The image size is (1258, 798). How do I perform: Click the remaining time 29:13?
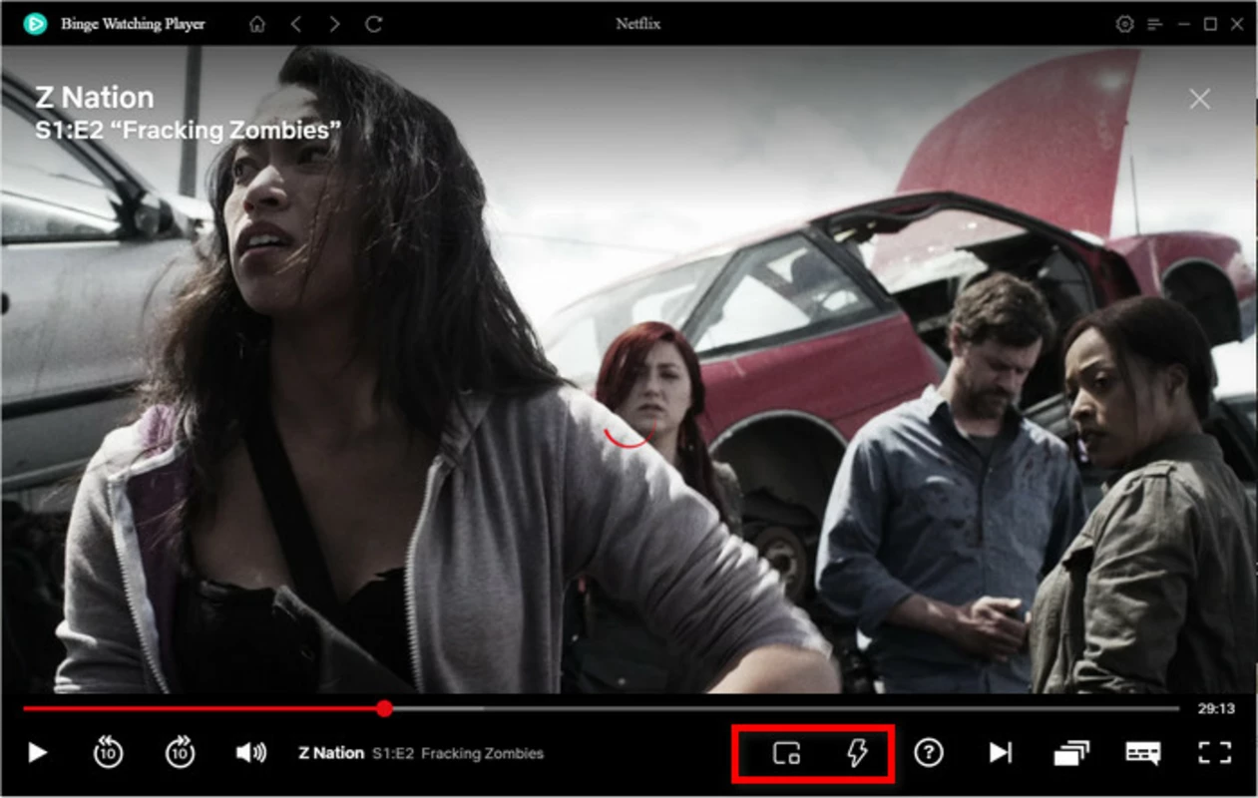tap(1216, 709)
